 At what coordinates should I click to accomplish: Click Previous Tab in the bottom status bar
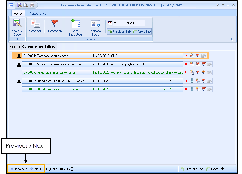point(192,169)
